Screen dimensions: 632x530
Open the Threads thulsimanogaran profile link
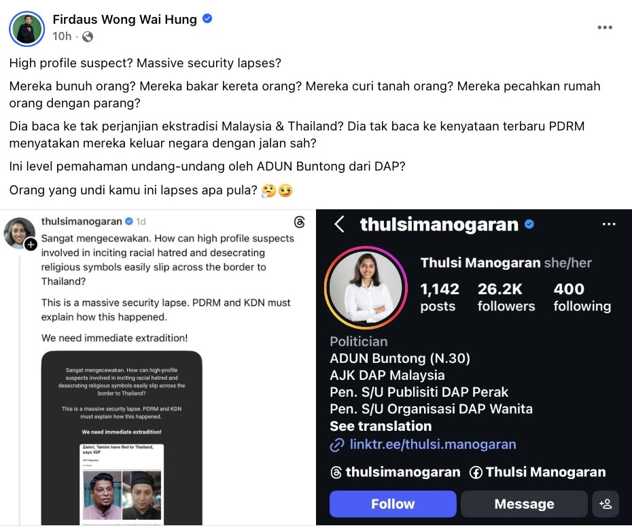point(395,472)
